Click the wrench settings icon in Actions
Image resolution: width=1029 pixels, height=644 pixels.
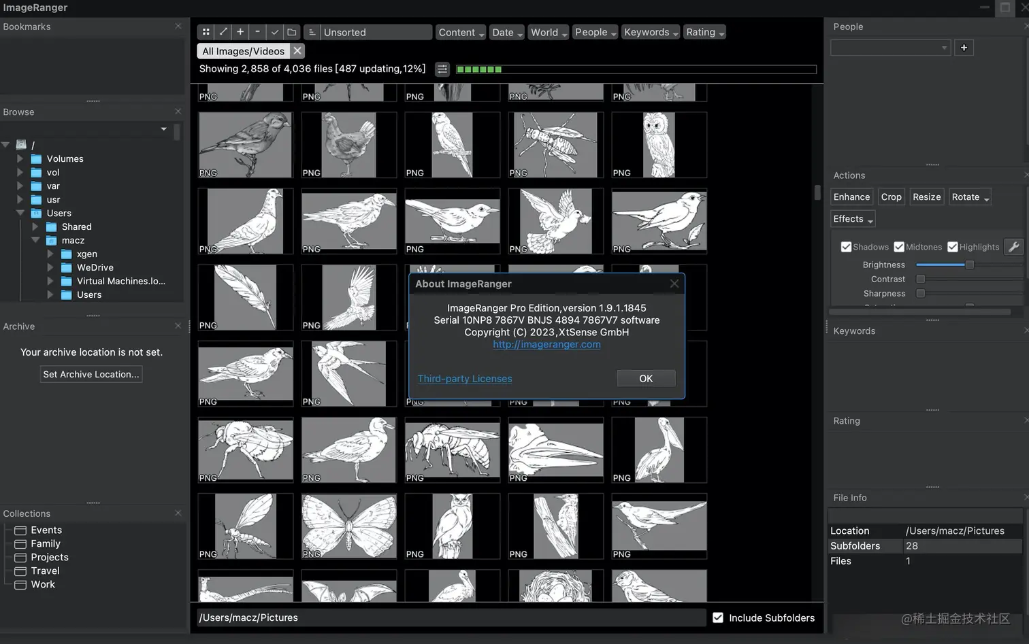point(1013,247)
